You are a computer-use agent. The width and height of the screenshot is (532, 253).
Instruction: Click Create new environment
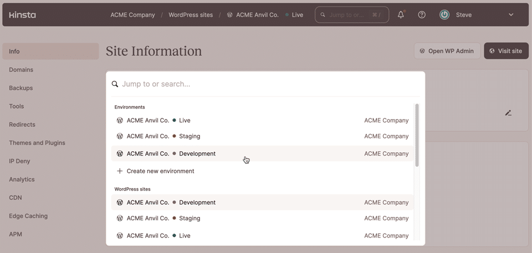pyautogui.click(x=262, y=171)
